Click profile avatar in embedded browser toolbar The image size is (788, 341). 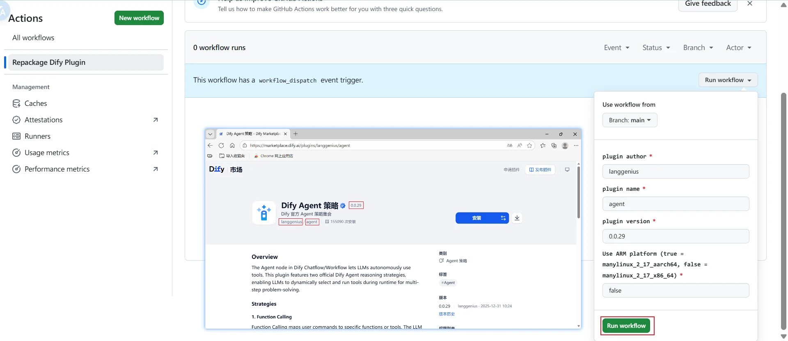coord(565,145)
